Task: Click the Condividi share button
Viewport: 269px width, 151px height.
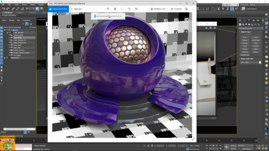Action: [x=176, y=9]
